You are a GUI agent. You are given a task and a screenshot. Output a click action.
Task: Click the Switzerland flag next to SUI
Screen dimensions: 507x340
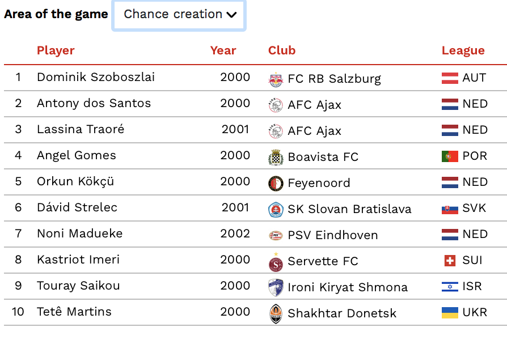(x=450, y=261)
